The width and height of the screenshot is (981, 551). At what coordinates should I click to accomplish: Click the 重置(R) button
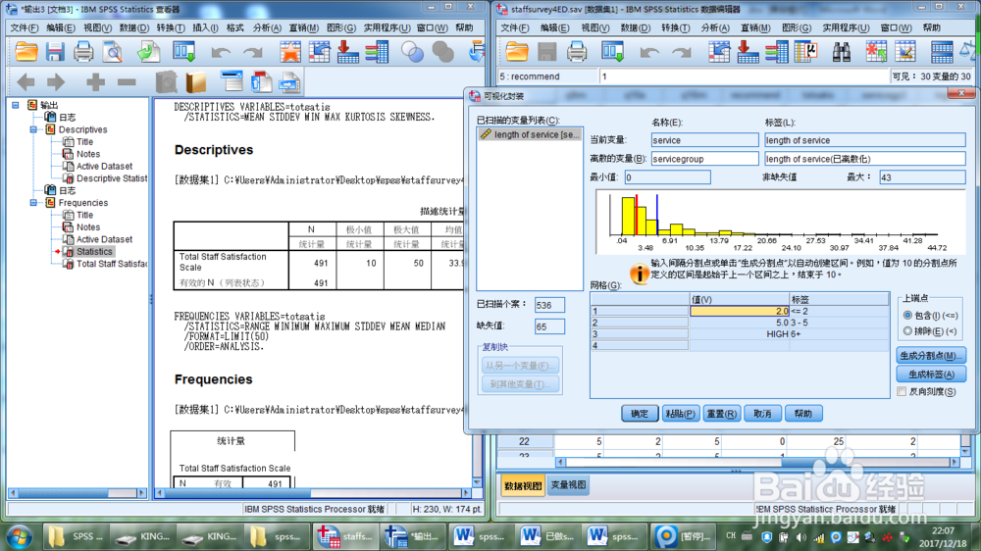click(721, 414)
